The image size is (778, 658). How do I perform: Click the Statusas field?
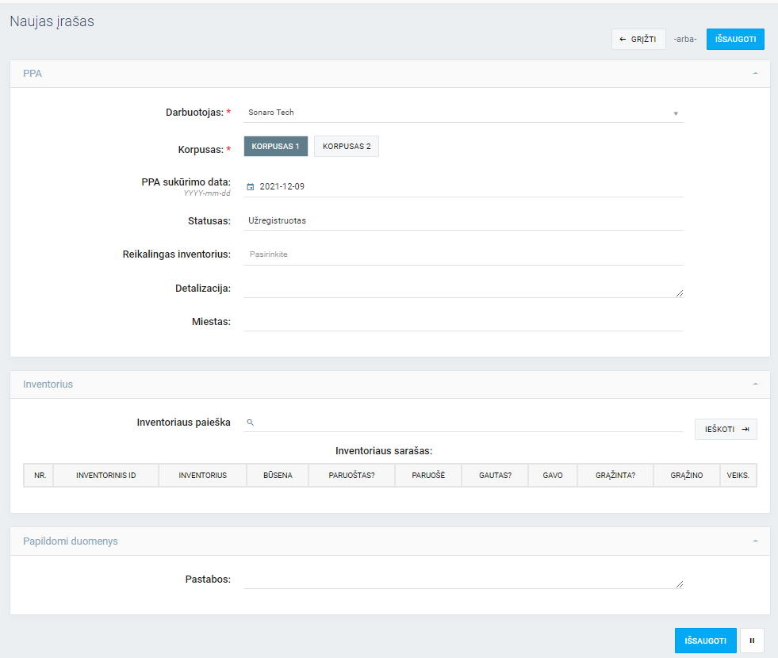[463, 220]
